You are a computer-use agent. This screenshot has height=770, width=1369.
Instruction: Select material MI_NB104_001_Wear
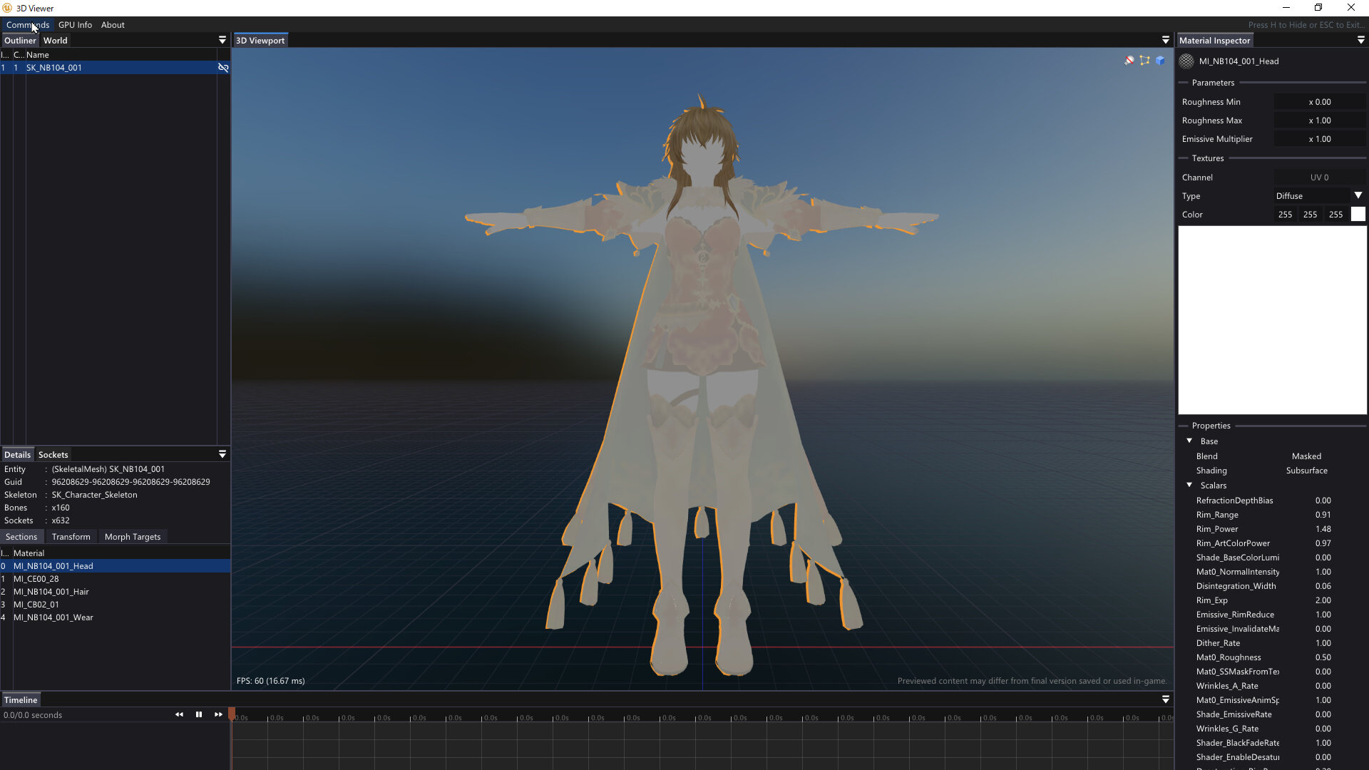pos(115,617)
